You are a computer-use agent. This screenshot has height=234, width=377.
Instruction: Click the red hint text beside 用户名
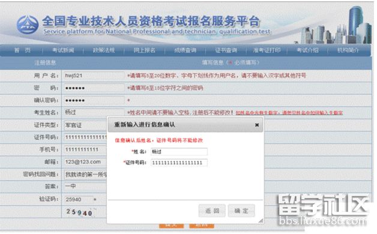[217, 76]
